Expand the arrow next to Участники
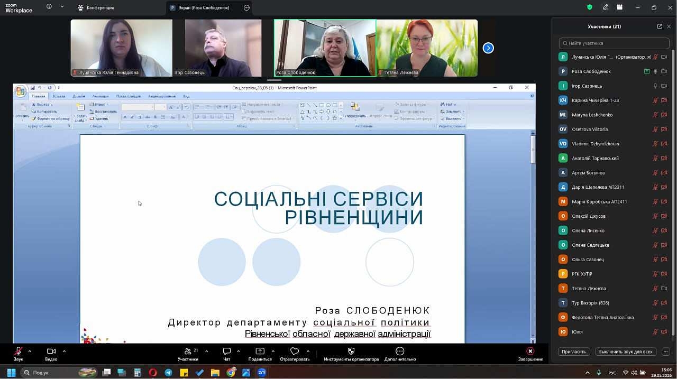 (206, 351)
